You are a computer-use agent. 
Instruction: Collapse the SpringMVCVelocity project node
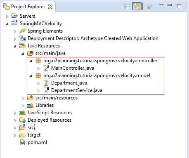[x=7, y=24]
